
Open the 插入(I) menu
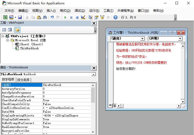pos(51,11)
